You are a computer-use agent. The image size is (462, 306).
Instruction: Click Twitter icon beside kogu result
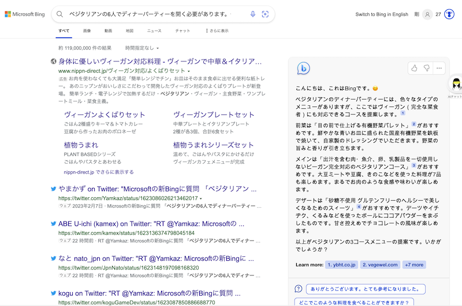pos(53,293)
